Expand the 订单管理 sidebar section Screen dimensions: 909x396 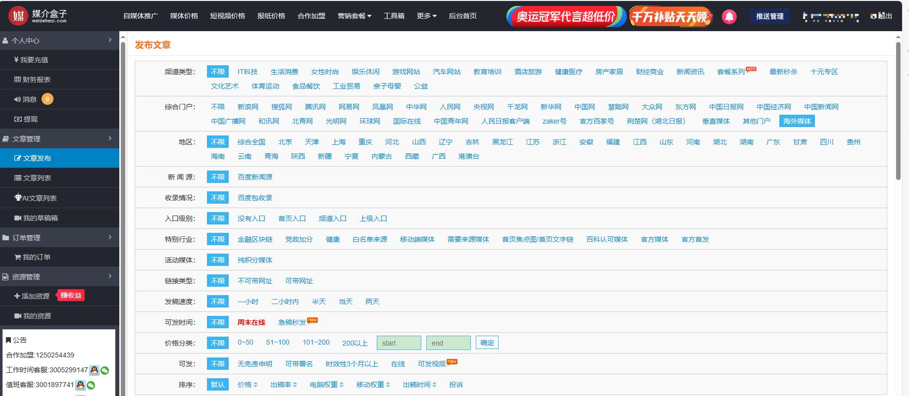pyautogui.click(x=59, y=238)
